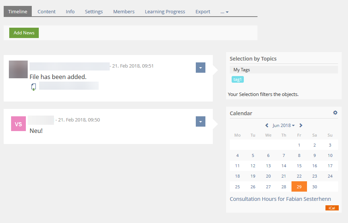The height and width of the screenshot is (223, 348).
Task: Switch to the Content tab
Action: pos(47,11)
